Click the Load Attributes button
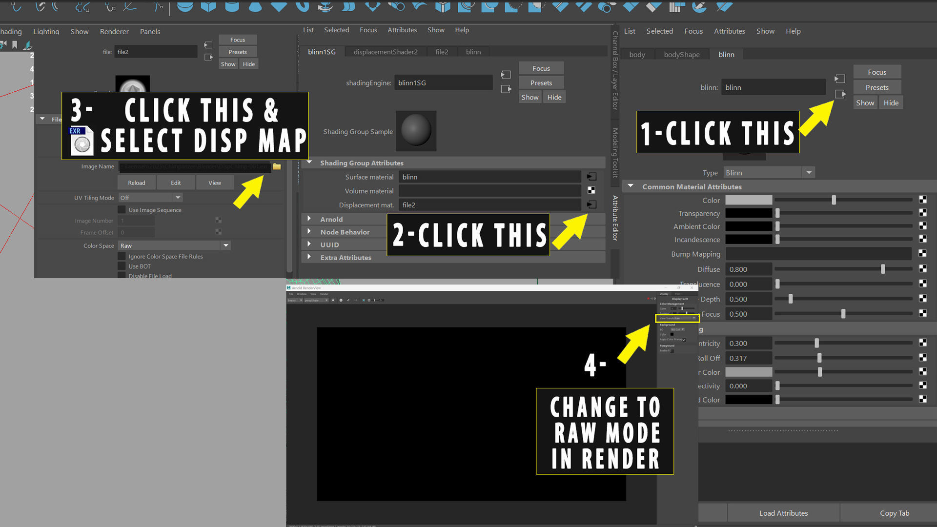Image resolution: width=937 pixels, height=527 pixels. coord(783,513)
